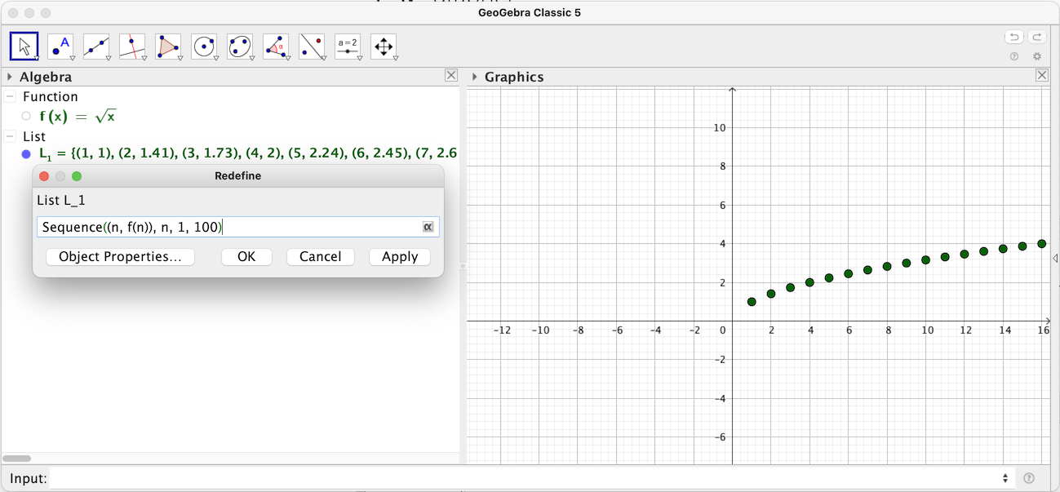Select the Polygon tool
Image resolution: width=1060 pixels, height=492 pixels.
tap(168, 47)
